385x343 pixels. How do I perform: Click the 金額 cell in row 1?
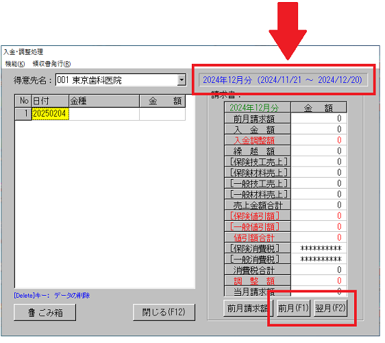[x=162, y=114]
